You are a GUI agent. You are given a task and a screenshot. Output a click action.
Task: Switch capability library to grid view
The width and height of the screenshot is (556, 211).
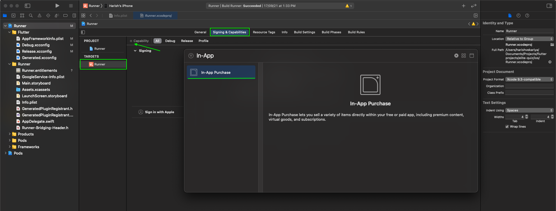click(464, 56)
